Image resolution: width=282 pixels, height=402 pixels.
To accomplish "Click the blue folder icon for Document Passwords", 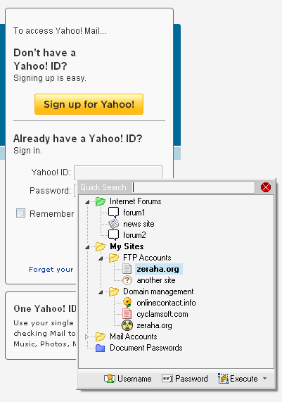I will click(100, 348).
